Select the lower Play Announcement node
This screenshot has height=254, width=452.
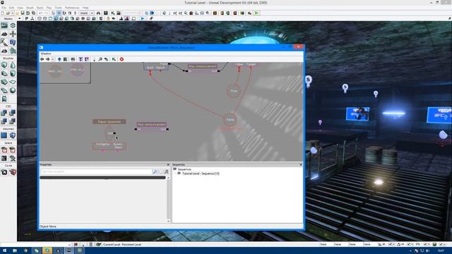[x=152, y=124]
